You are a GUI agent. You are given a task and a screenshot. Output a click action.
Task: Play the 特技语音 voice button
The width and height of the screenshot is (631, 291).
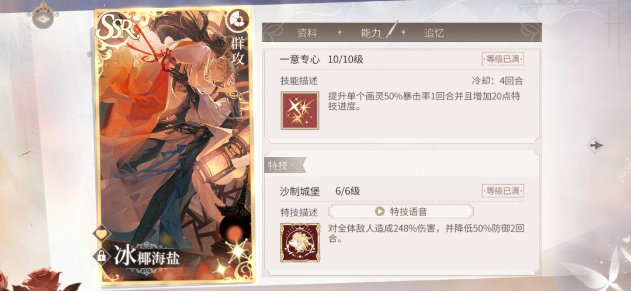coord(401,212)
